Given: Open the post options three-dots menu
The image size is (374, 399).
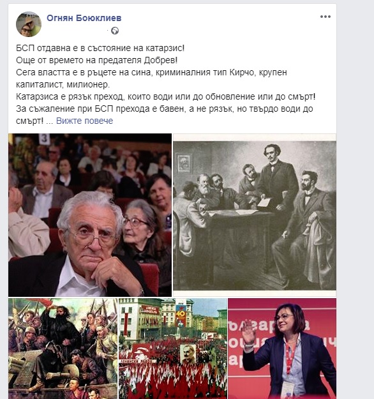Looking at the screenshot, I should [325, 17].
